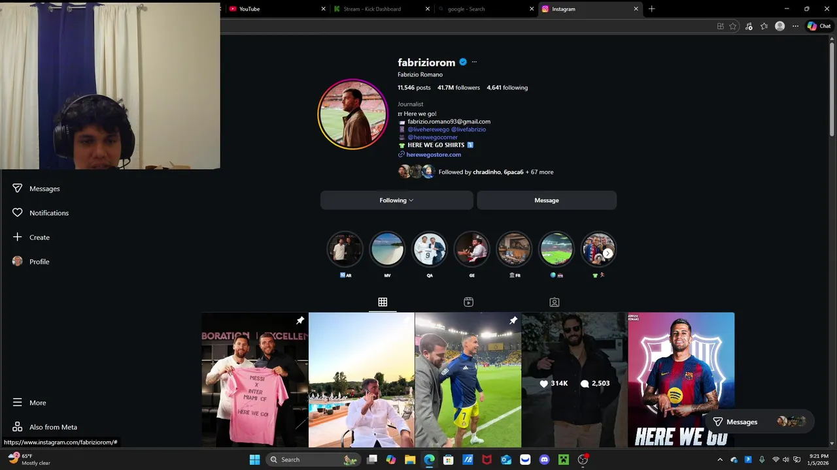Switch to the Tagged posts tab
Viewport: 837px width, 470px height.
click(555, 302)
